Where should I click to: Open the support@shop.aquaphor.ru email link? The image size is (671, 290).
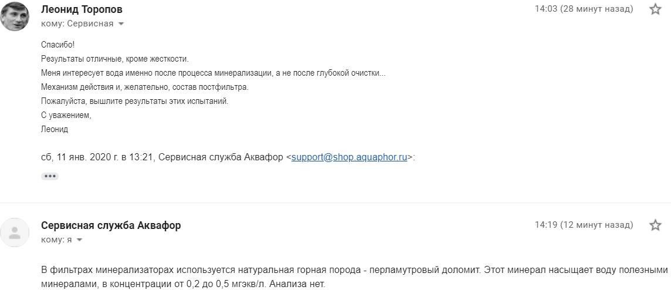[x=349, y=157]
